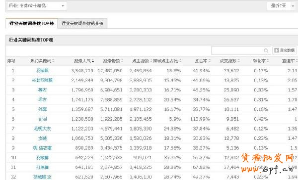Sort by 点击指数 column arrow
The image size is (298, 180).
coord(151,61)
